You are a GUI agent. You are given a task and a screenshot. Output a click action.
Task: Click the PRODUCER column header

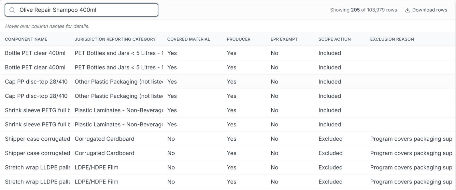pyautogui.click(x=239, y=39)
